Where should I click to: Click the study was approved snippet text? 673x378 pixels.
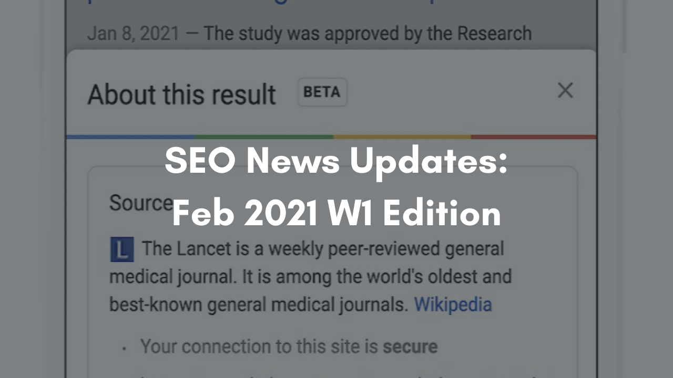point(368,34)
